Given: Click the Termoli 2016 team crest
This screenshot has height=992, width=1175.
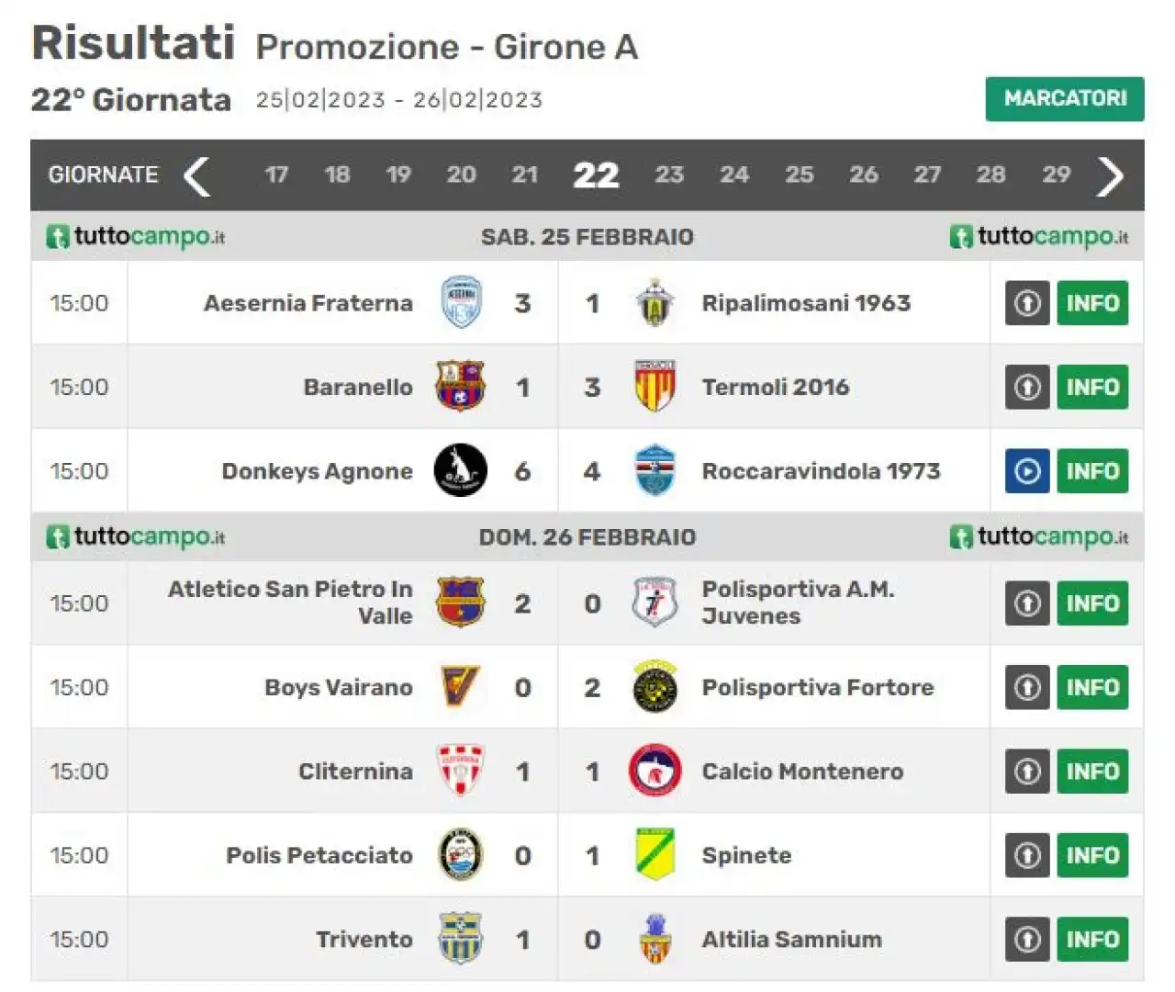Looking at the screenshot, I should click(655, 387).
